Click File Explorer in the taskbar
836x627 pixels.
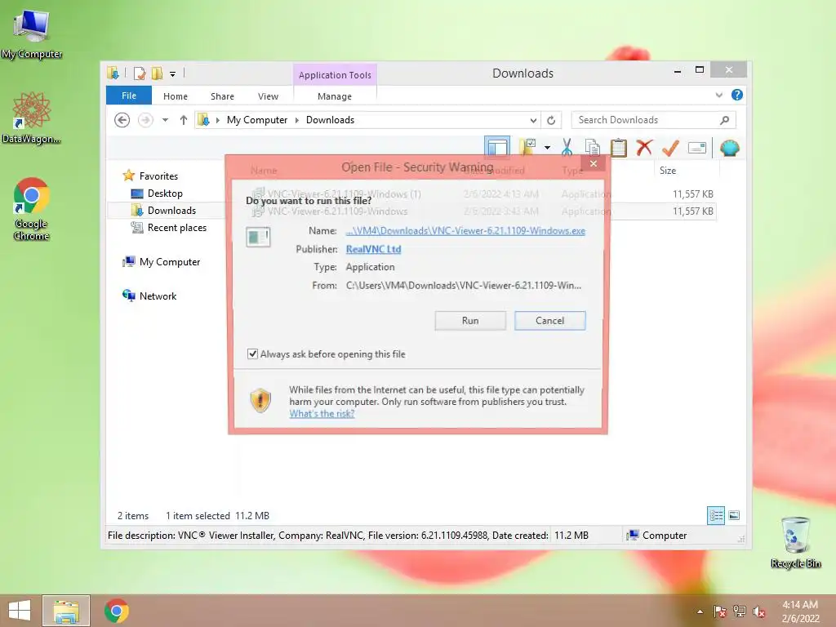click(66, 611)
